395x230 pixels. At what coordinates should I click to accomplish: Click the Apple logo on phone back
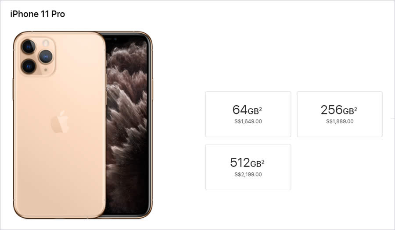[60, 122]
